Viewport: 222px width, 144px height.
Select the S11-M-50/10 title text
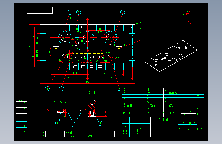[164, 119]
